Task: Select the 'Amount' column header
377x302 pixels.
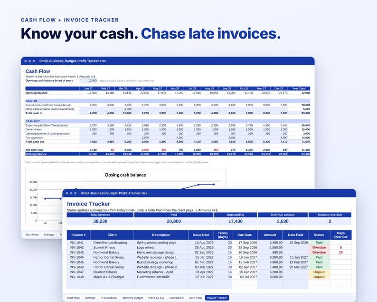Action: click(270, 235)
